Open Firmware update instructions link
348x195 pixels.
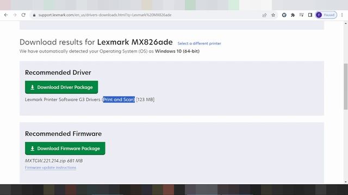click(x=51, y=167)
